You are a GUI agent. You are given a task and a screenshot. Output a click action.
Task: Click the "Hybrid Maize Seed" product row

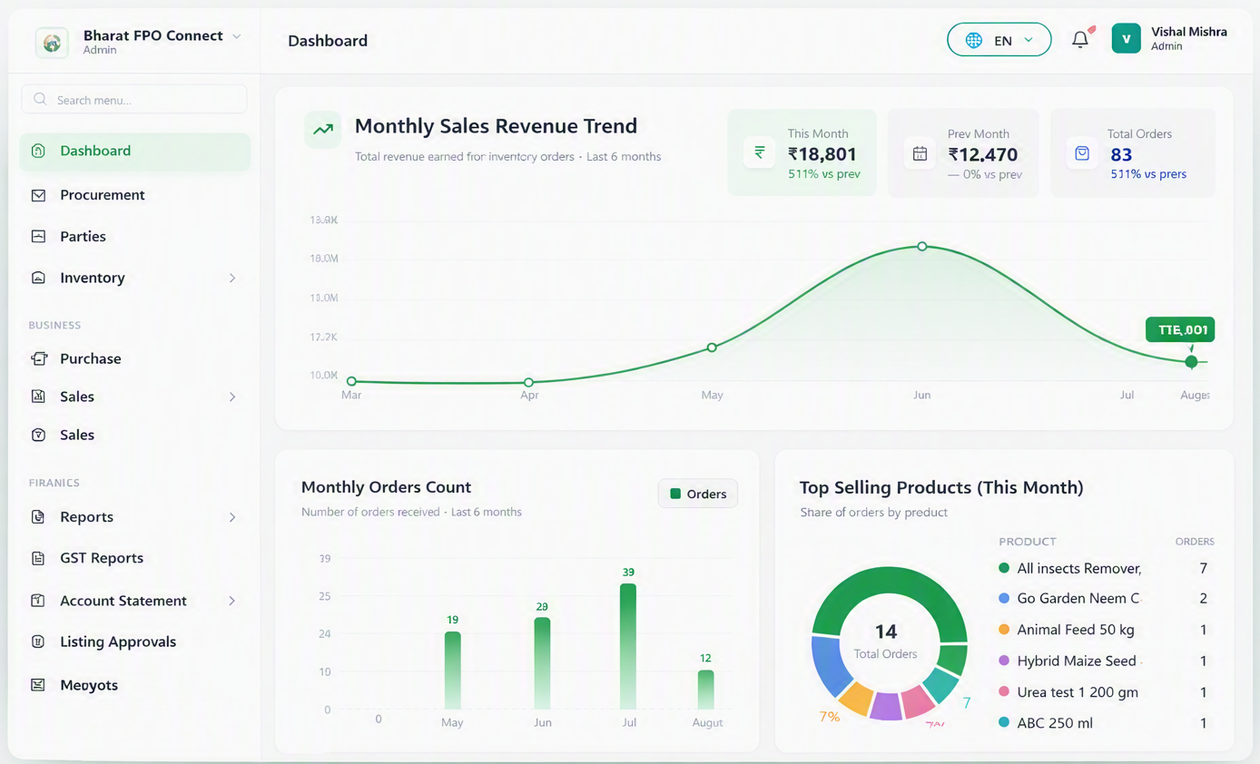(x=1104, y=661)
